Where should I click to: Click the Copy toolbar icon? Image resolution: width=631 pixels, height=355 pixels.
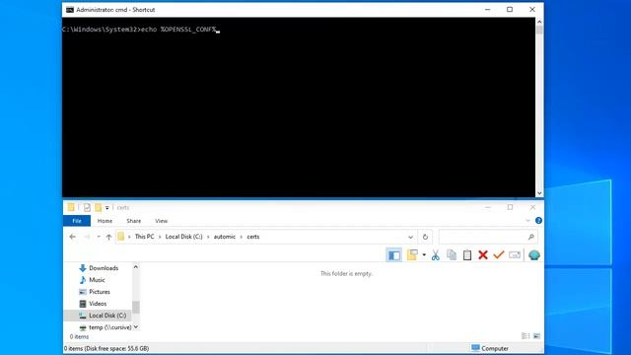pos(452,254)
